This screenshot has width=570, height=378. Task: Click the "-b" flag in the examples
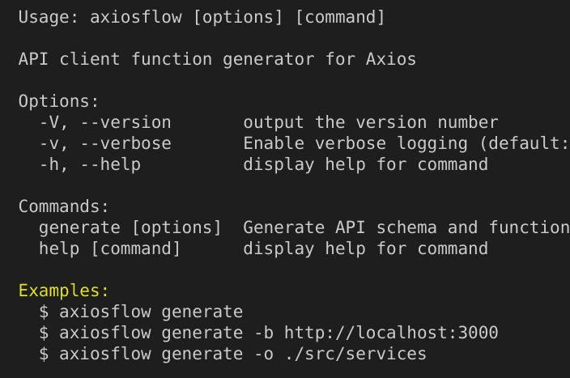coord(263,333)
